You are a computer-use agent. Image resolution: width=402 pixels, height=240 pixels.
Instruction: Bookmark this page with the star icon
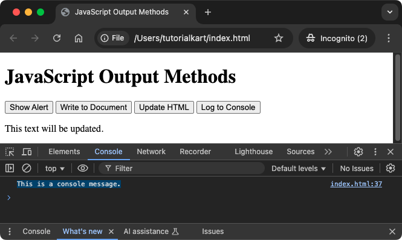coord(279,38)
